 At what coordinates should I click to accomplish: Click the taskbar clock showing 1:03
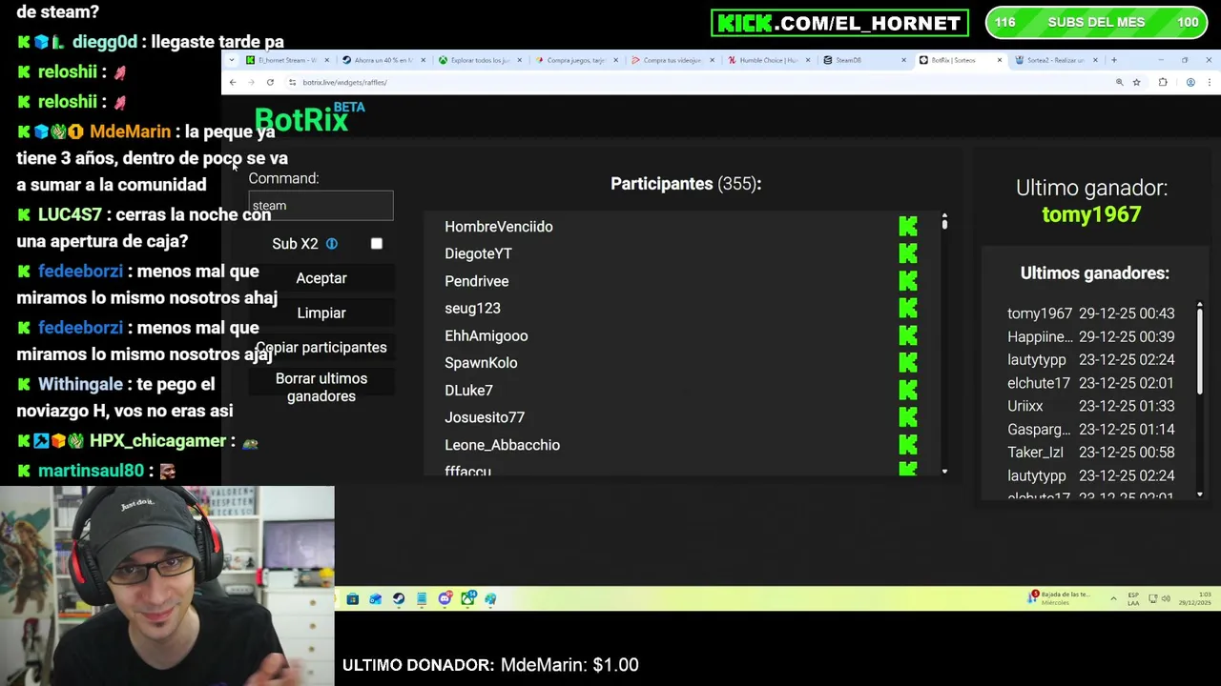(x=1194, y=598)
